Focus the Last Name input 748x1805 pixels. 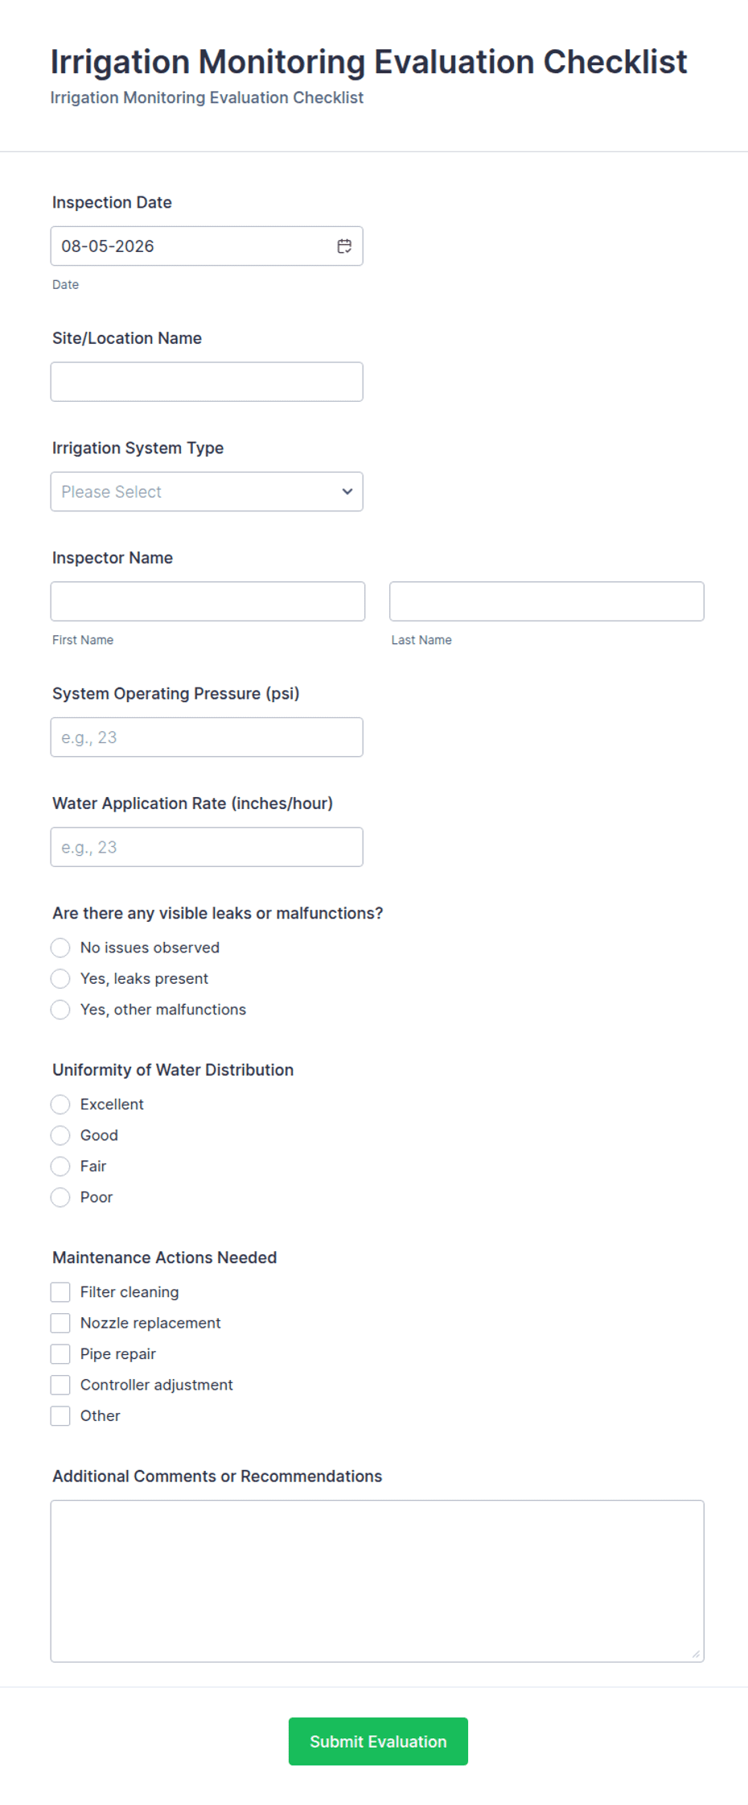click(547, 601)
